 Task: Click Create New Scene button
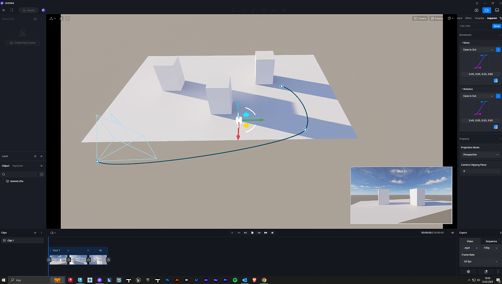[23, 43]
